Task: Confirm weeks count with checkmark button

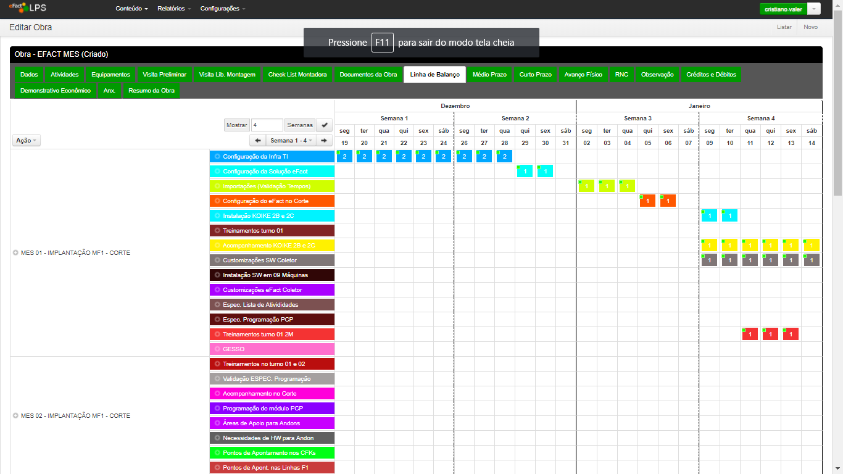Action: tap(325, 125)
